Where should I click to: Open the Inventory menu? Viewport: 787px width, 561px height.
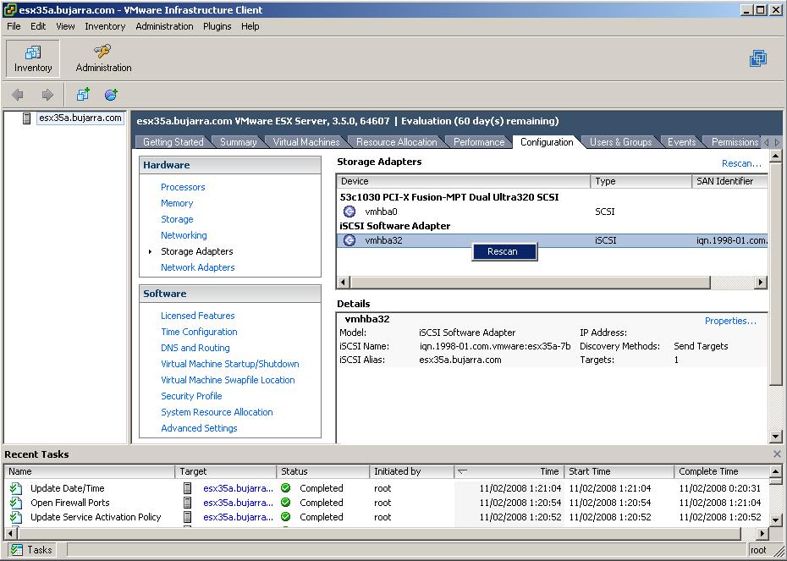tap(105, 26)
